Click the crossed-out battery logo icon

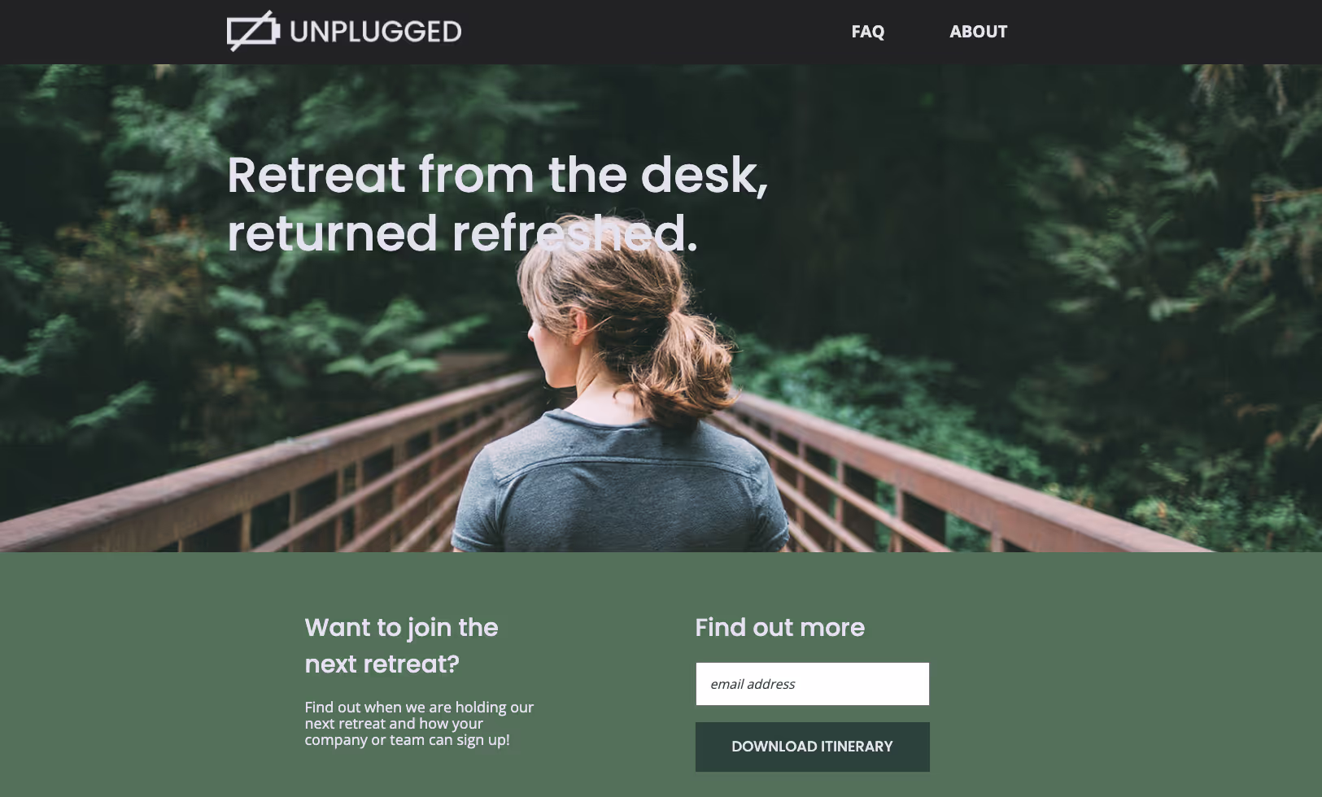click(253, 31)
